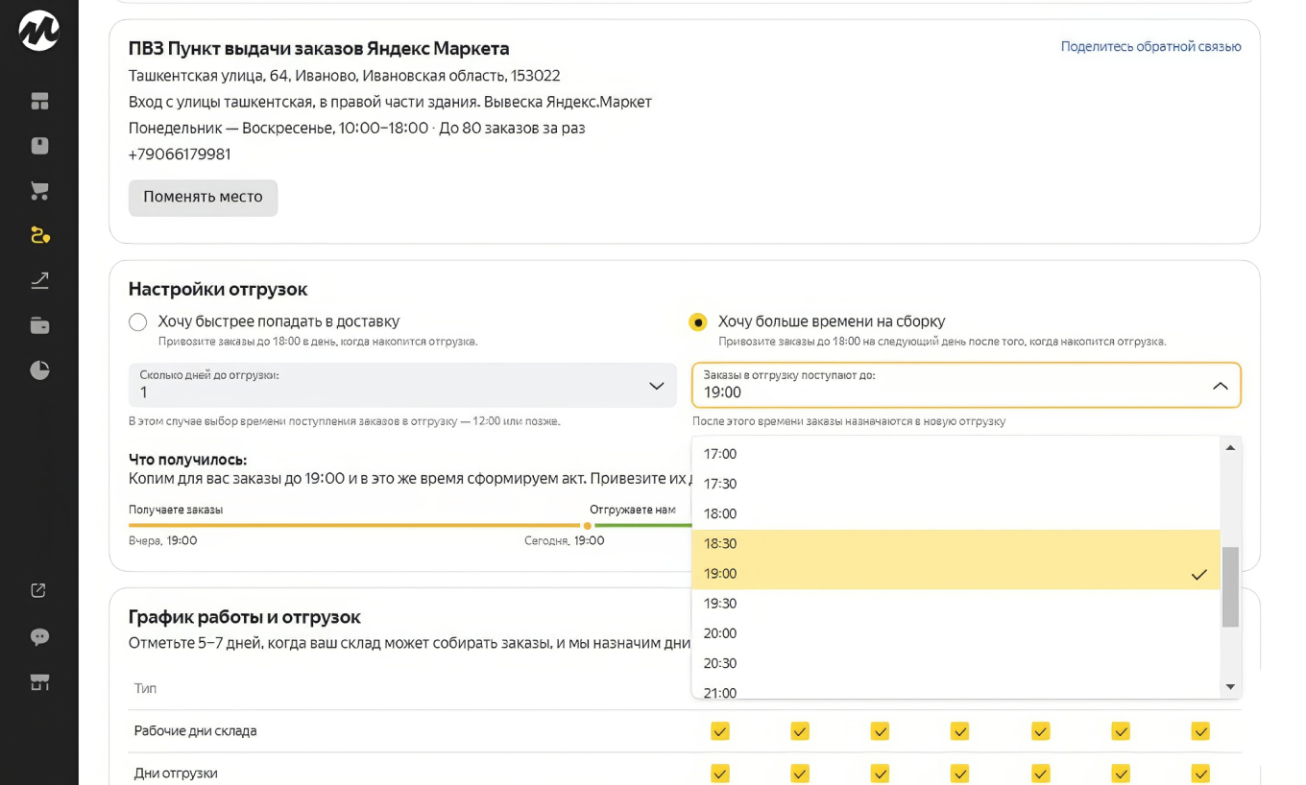This screenshot has width=1306, height=785.
Task: Choose 17:00 from the time list
Action: (x=955, y=454)
